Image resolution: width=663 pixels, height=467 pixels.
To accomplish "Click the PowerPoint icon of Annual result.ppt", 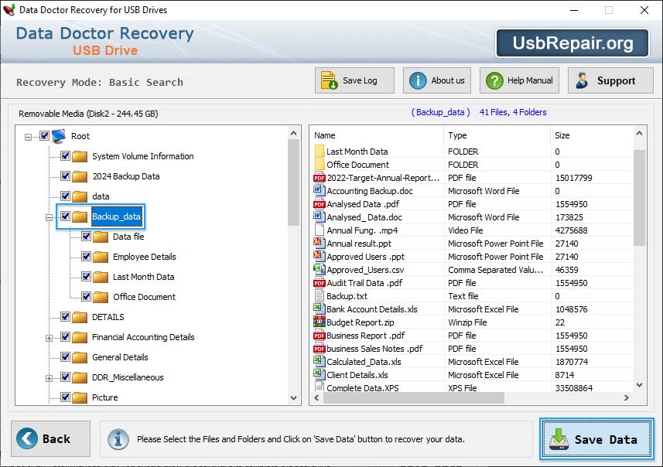I will coord(320,243).
